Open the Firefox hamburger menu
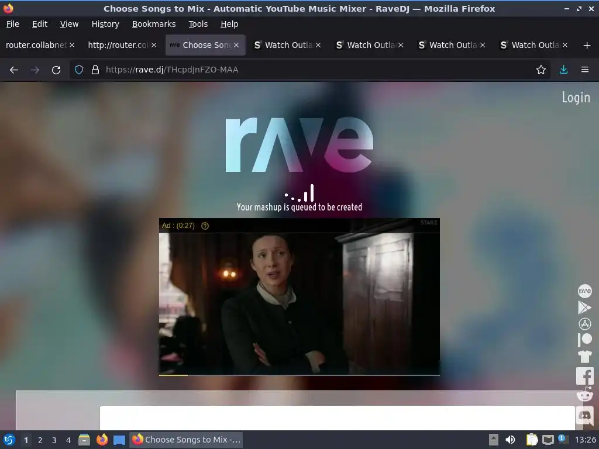 coord(585,70)
